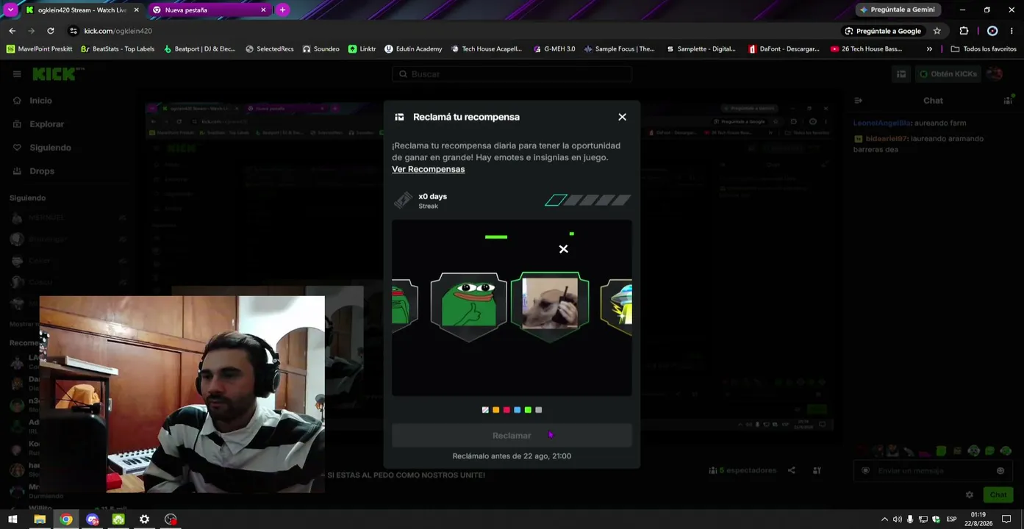The width and height of the screenshot is (1024, 529).
Task: Go back in browser history
Action: coord(12,31)
